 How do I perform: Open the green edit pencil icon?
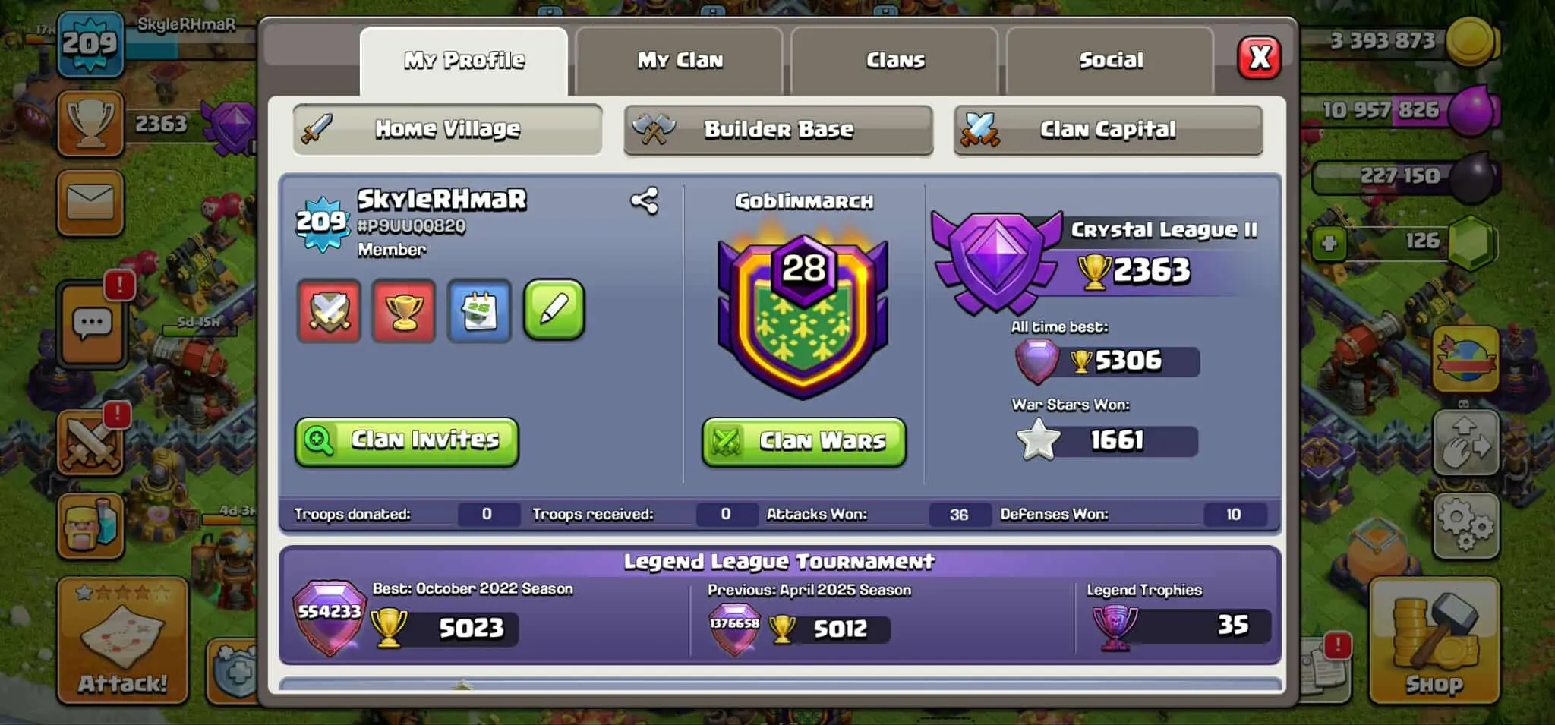click(x=554, y=310)
